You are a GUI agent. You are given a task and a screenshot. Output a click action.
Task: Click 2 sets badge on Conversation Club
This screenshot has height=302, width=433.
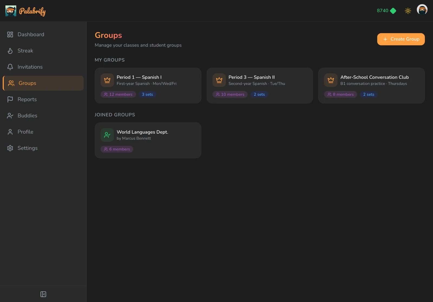pos(369,94)
